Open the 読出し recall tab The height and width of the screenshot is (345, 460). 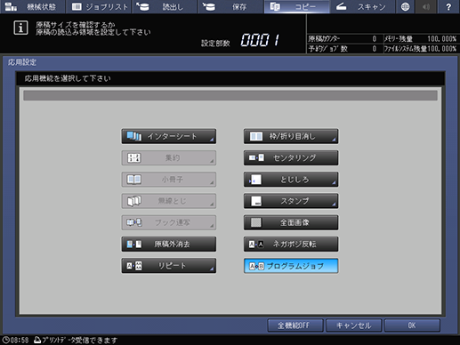pyautogui.click(x=165, y=6)
